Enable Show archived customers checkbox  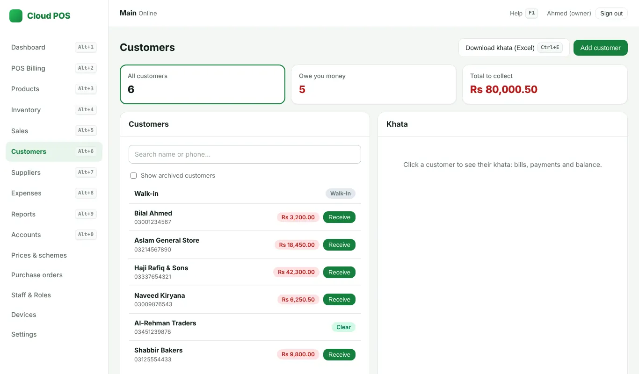(x=133, y=176)
